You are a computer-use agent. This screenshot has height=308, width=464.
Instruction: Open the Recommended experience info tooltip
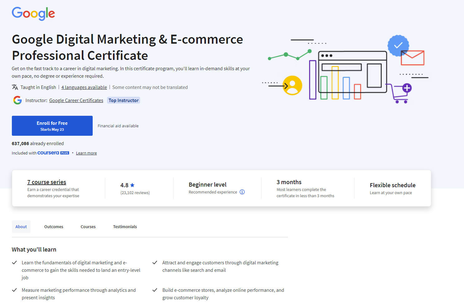[242, 192]
